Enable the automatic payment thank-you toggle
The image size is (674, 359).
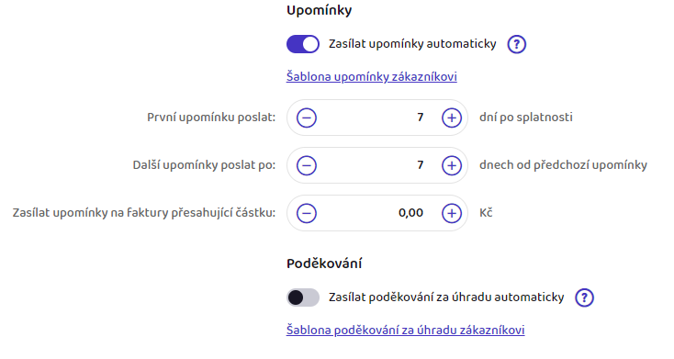(x=303, y=297)
